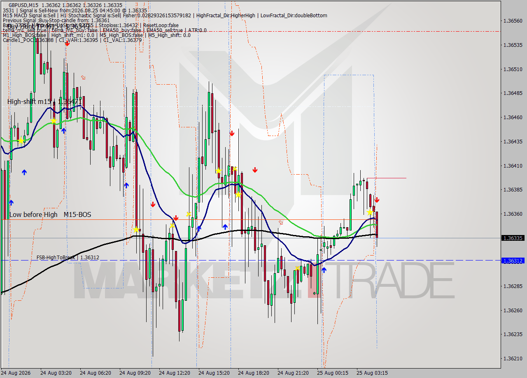Click the 1.36360 price axis label

(513, 214)
